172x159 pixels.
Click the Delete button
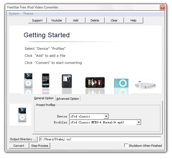95,20
